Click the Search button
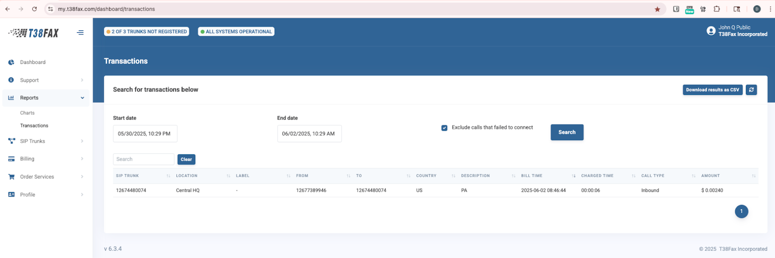This screenshot has width=775, height=258. [x=567, y=132]
